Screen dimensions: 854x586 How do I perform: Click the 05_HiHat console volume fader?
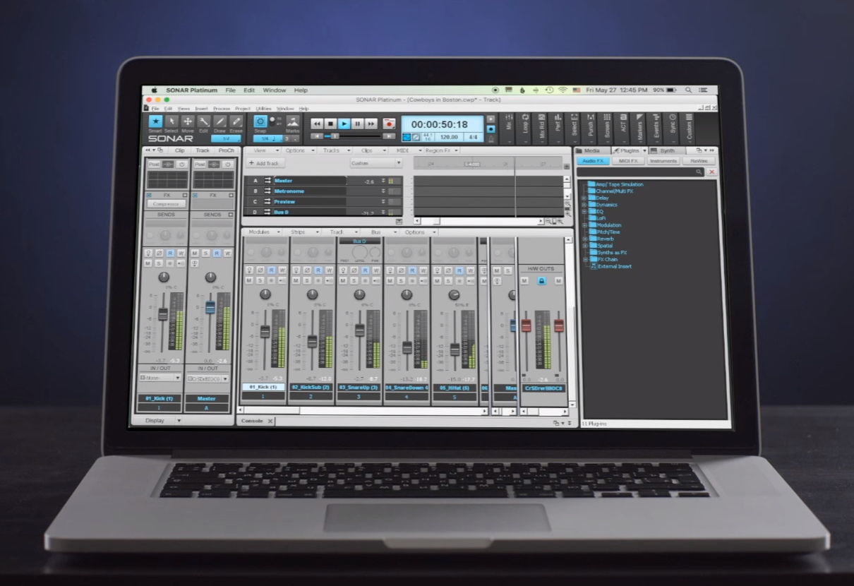(455, 349)
